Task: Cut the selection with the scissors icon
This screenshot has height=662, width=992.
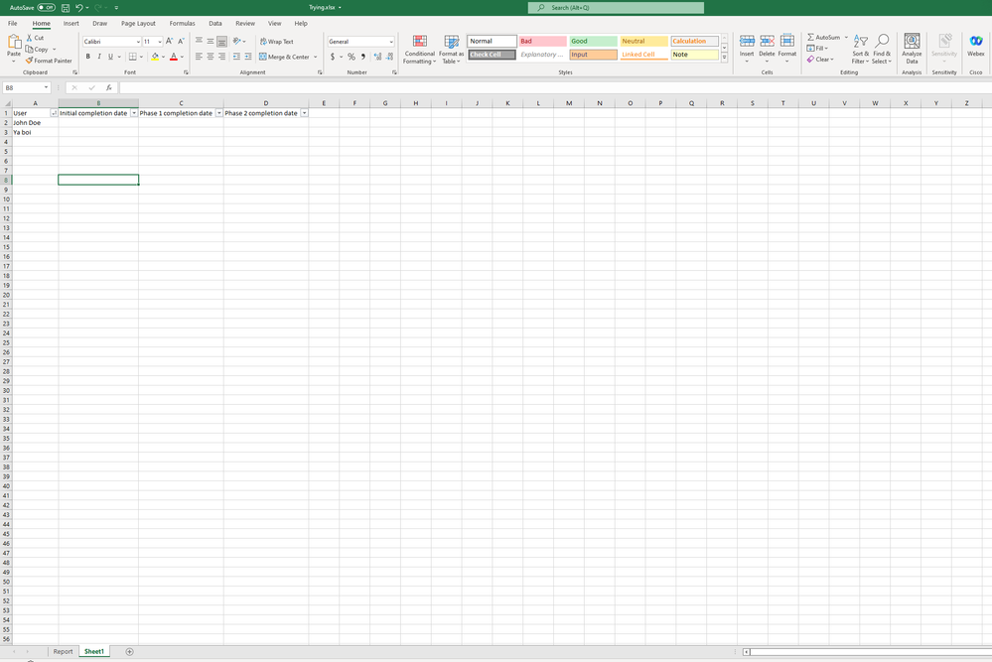Action: click(x=29, y=38)
